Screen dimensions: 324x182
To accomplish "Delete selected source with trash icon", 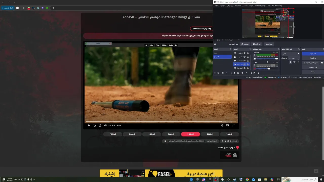I will tap(238, 73).
